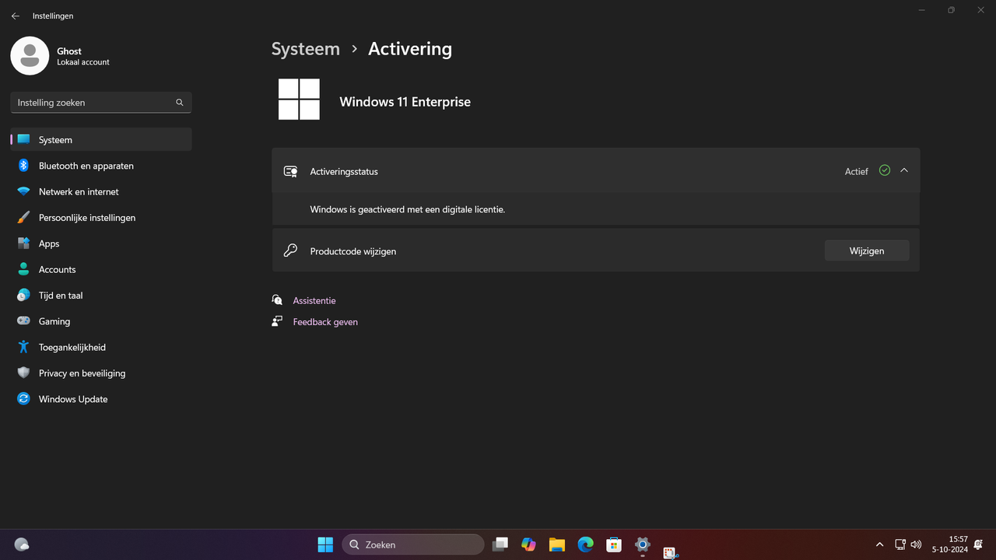Click the digitale licentie activation message

click(x=408, y=209)
